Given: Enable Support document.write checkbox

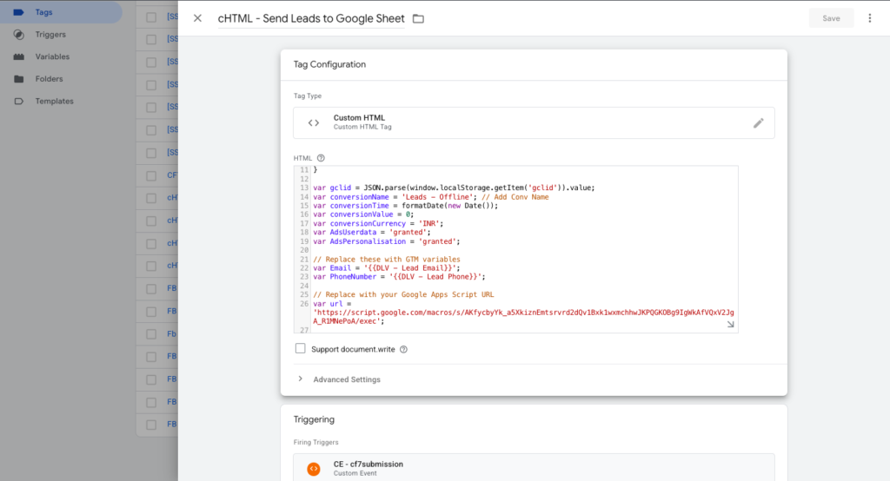Looking at the screenshot, I should pyautogui.click(x=301, y=349).
